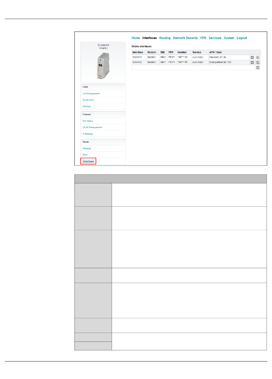The image size is (272, 379).
Task: Open VLAN Management page
Action: click(x=92, y=127)
